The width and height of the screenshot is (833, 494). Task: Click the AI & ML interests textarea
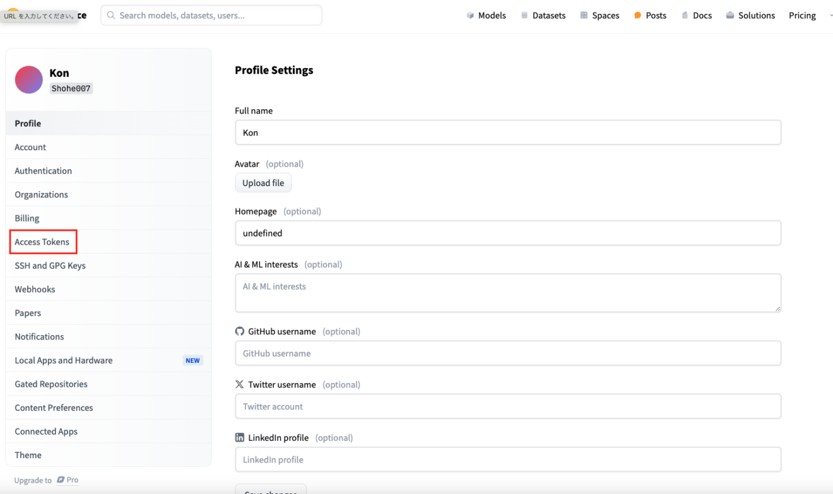tap(507, 292)
